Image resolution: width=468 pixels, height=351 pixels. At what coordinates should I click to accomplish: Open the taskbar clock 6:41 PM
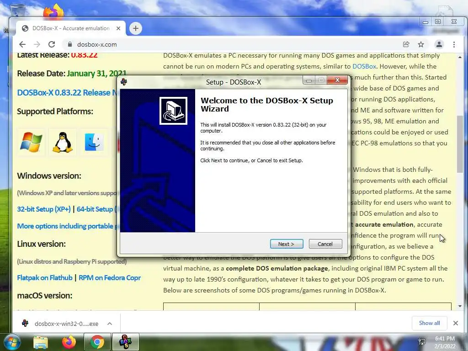[x=445, y=342]
